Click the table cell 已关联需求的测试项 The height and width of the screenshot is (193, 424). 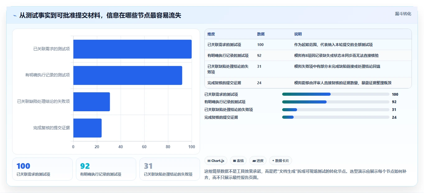coord(224,45)
